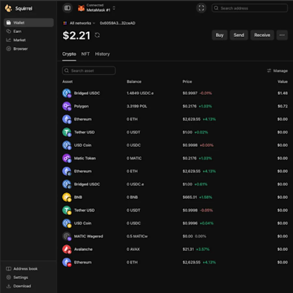
Task: Click the Send button
Action: [x=239, y=35]
